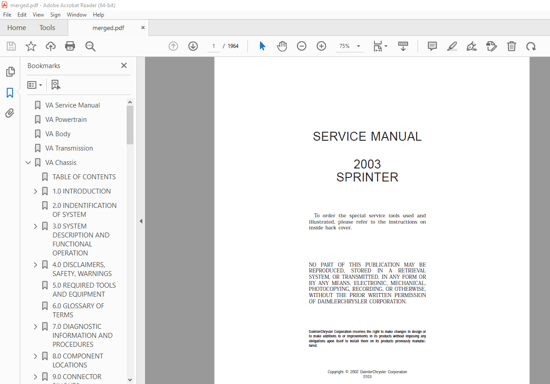Image resolution: width=550 pixels, height=384 pixels.
Task: Open the Attachments panel via paperclip icon
Action: pyautogui.click(x=10, y=113)
